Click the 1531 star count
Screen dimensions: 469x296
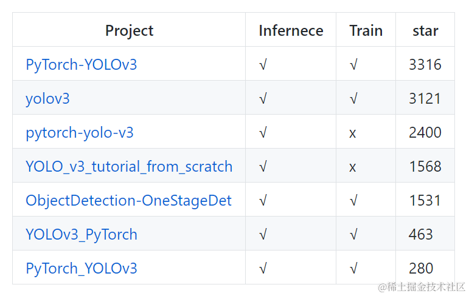click(x=425, y=200)
